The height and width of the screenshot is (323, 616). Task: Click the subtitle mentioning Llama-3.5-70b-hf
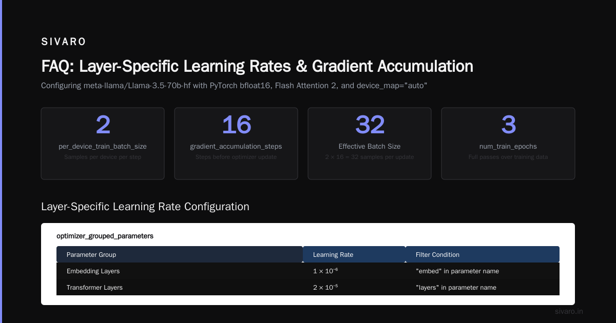(x=234, y=86)
